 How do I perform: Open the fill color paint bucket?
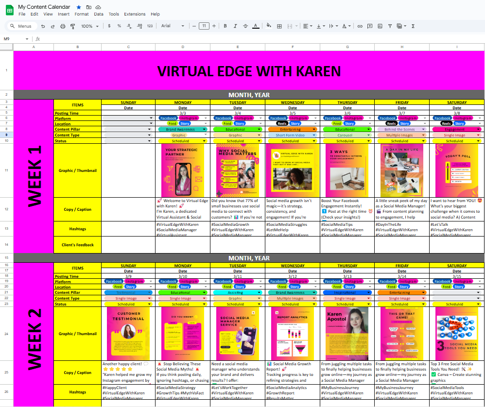(269, 26)
